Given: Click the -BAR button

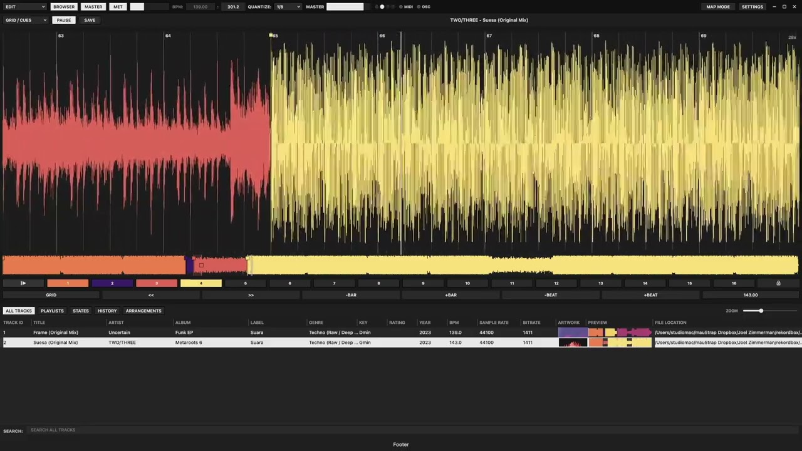Looking at the screenshot, I should click(x=351, y=295).
